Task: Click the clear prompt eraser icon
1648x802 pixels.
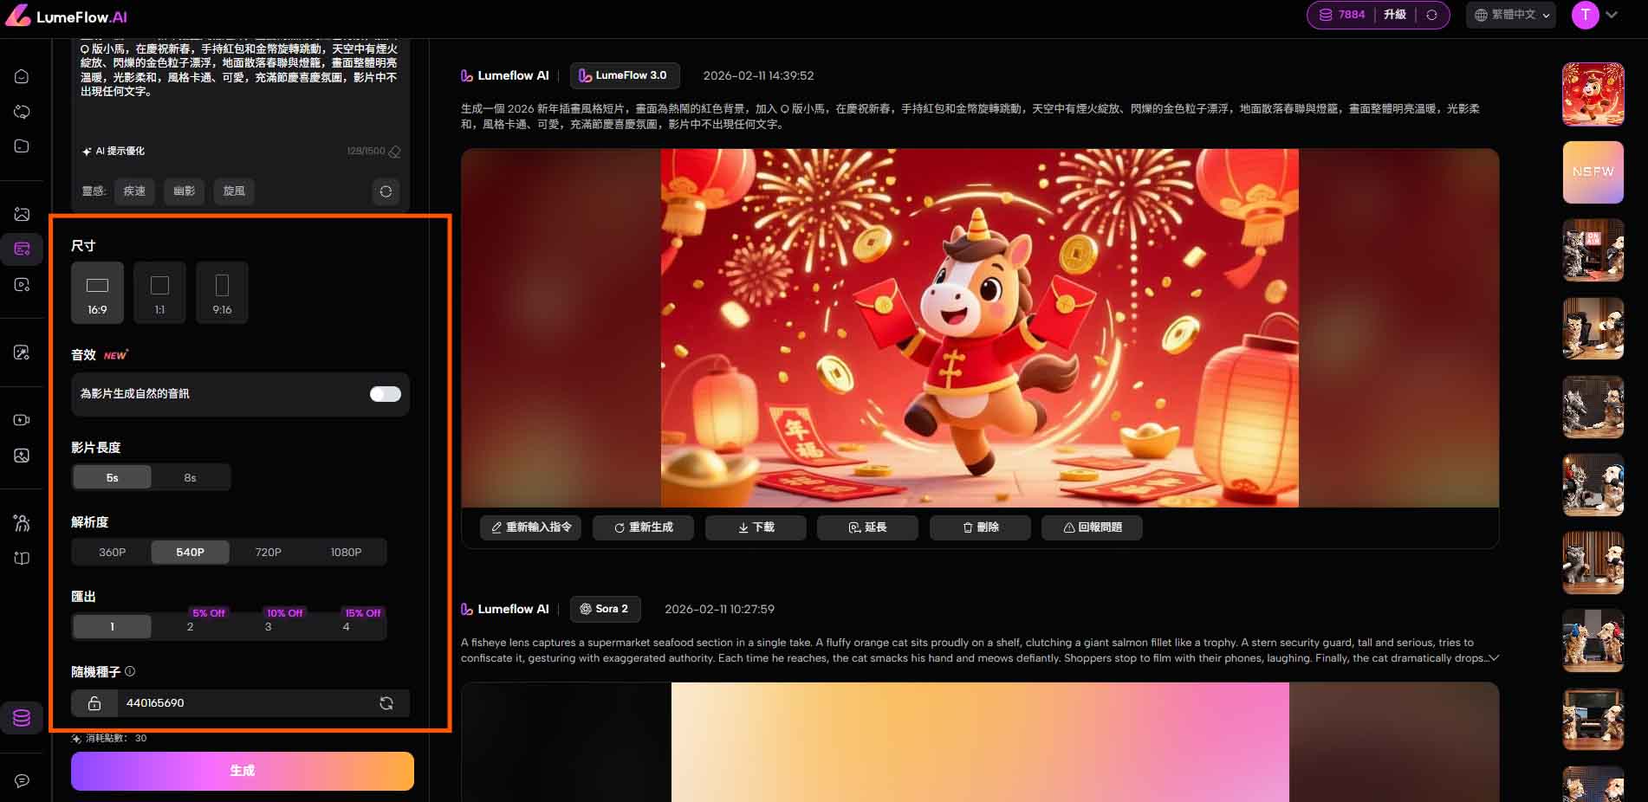Action: 395,152
